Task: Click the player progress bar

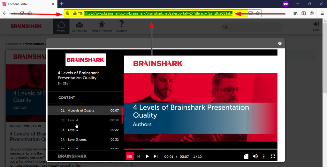Action: (201, 149)
